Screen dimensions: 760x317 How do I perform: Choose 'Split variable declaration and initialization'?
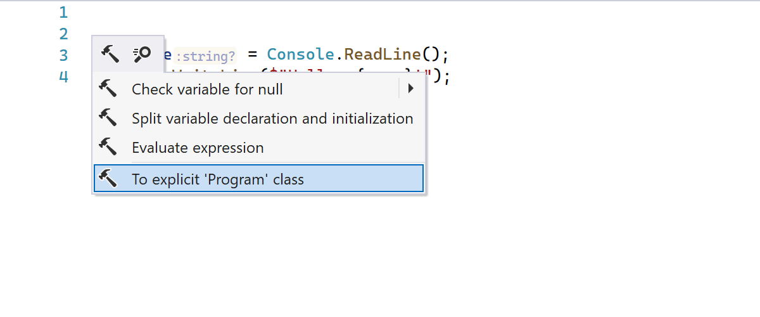(x=272, y=119)
